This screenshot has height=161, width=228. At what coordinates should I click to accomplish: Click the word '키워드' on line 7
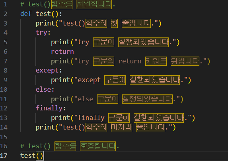156,61
